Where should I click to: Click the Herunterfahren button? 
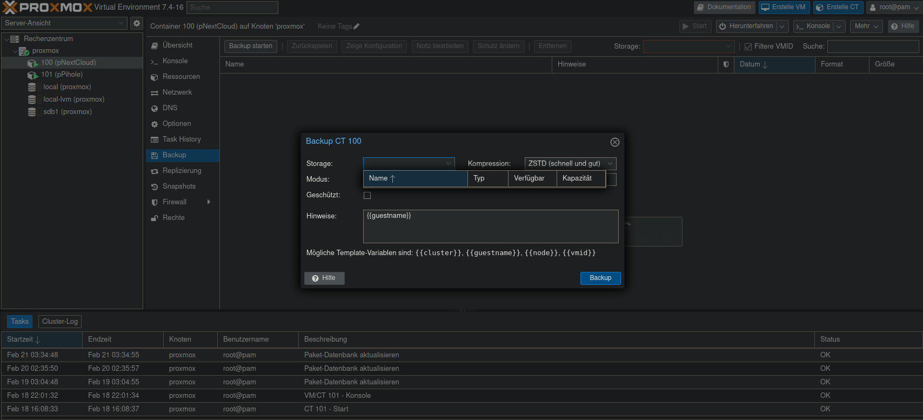[x=746, y=26]
